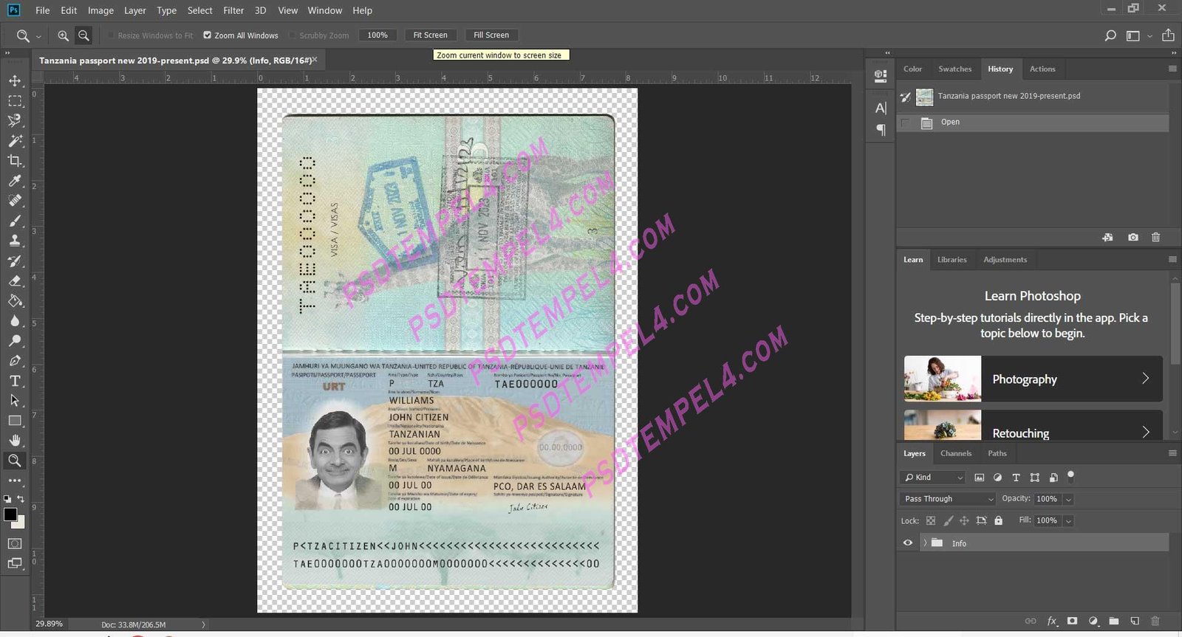Open the Kind filter dropdown
This screenshot has height=637, width=1182.
point(932,478)
